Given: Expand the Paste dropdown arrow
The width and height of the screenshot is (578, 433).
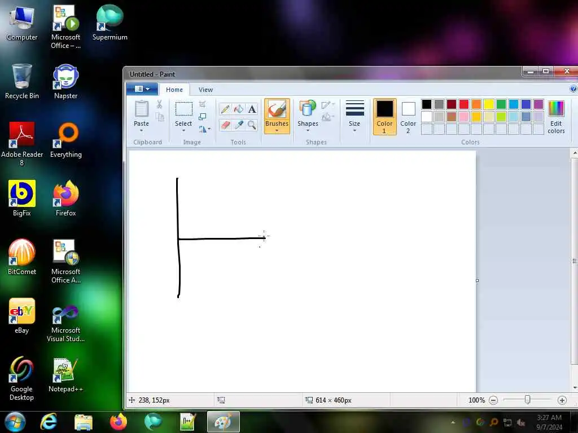Looking at the screenshot, I should coord(141,130).
